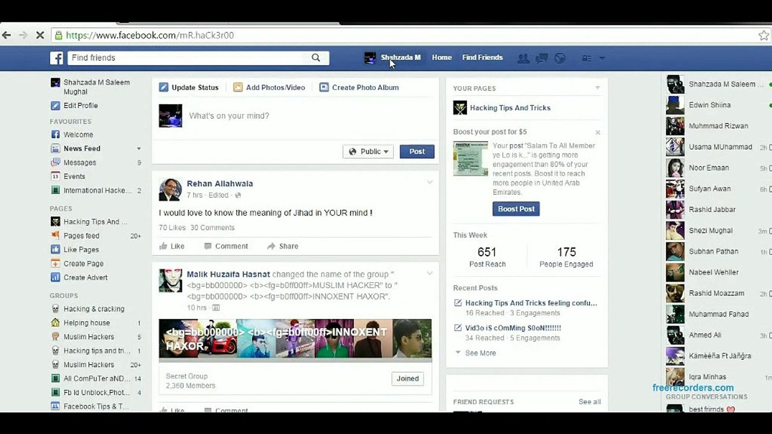Image resolution: width=772 pixels, height=434 pixels.
Task: Go to Home in the top bar
Action: coord(441,58)
